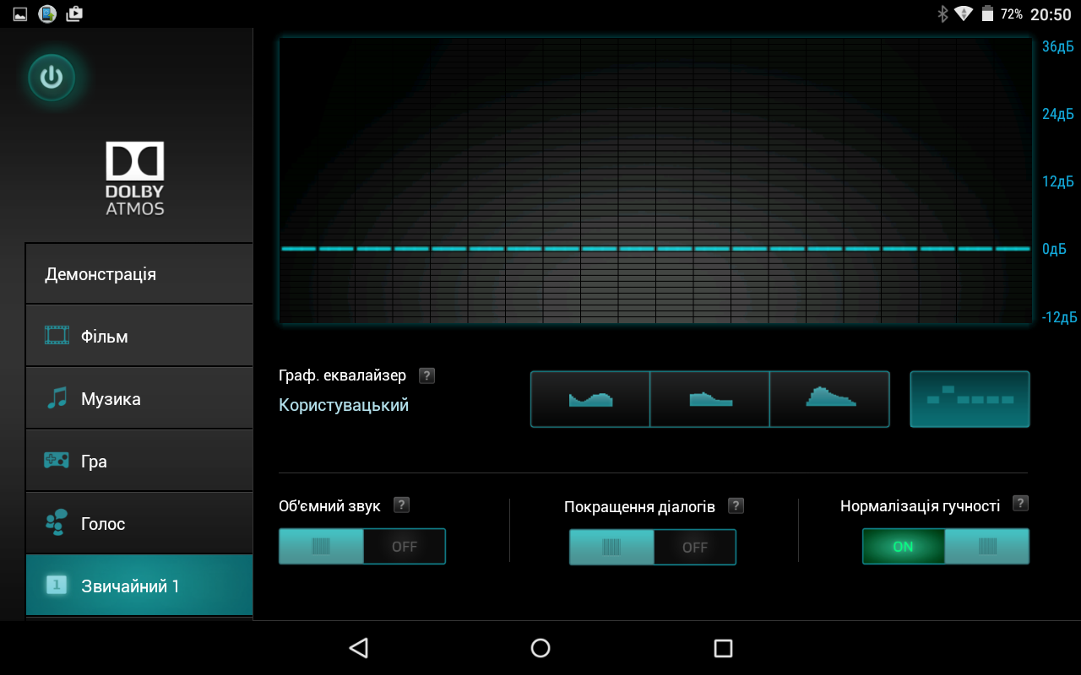Open help for Граф. еквалайзер
The width and height of the screenshot is (1081, 675).
coord(427,375)
